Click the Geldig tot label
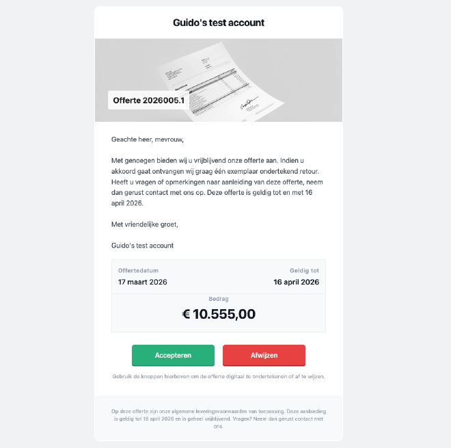 (x=304, y=271)
